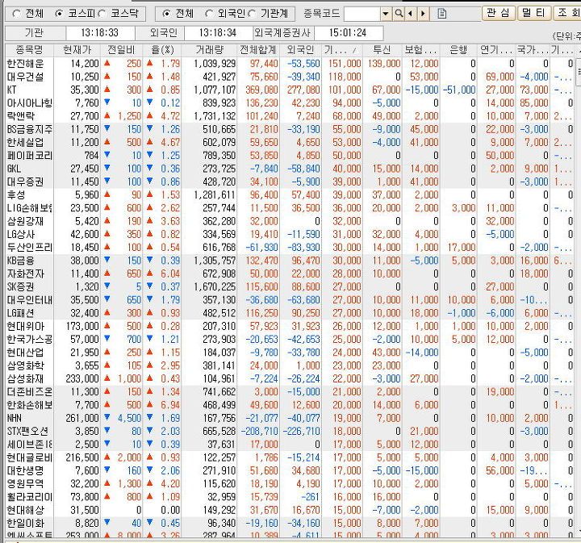Click STX팬오션 total sum -208,710
Image resolution: width=581 pixels, height=543 pixels.
[x=260, y=432]
